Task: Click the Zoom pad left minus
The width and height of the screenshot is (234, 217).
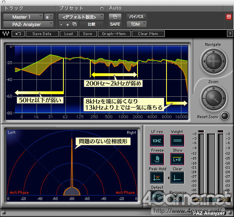Action: [204, 98]
